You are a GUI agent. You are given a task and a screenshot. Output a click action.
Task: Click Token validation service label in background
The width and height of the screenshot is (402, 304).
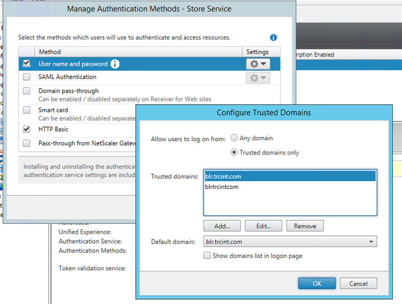92,268
